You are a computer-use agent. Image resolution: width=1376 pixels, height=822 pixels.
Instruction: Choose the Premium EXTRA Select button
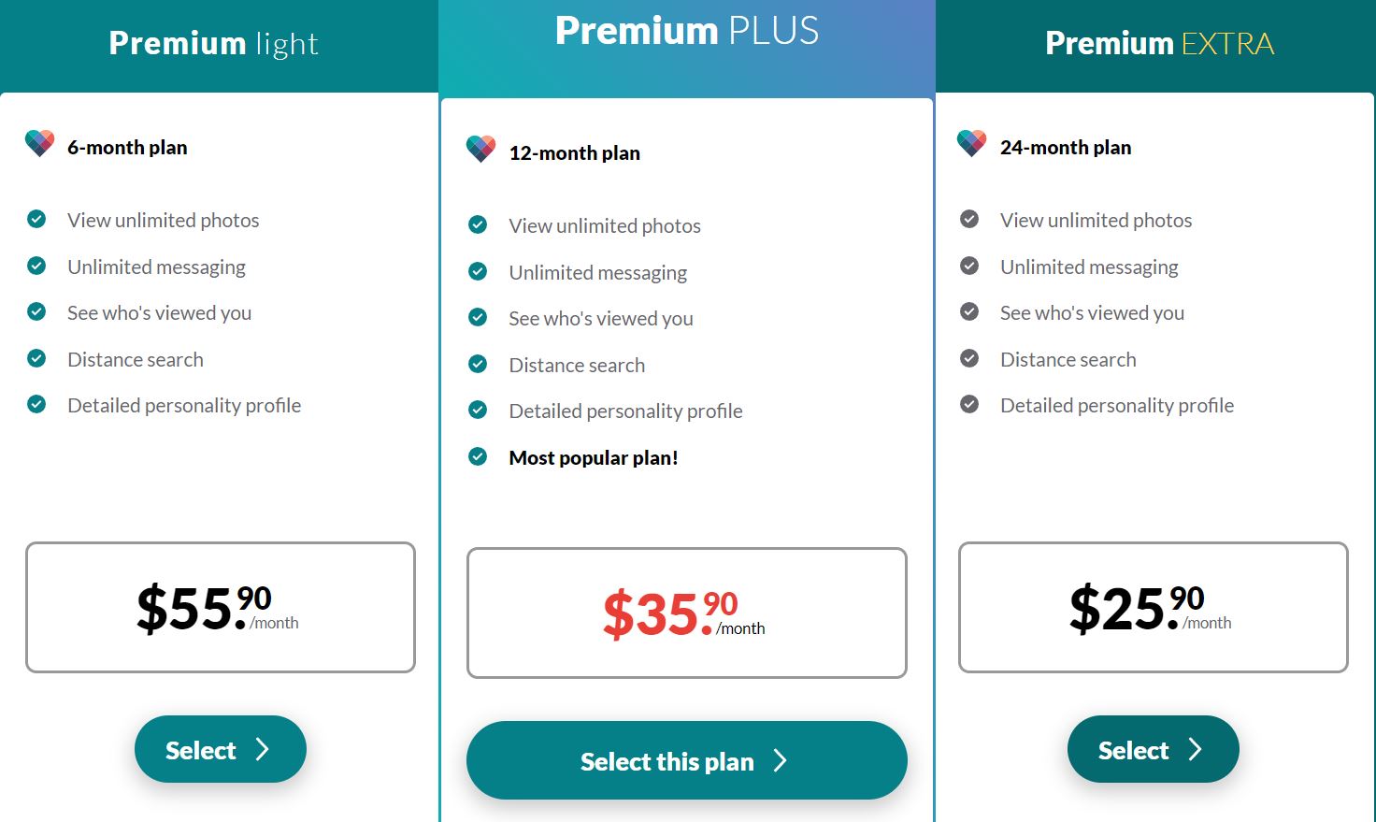[1153, 749]
